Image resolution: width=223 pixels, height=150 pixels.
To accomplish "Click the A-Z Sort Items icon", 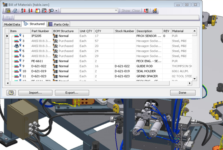I will pyautogui.click(x=23, y=11).
